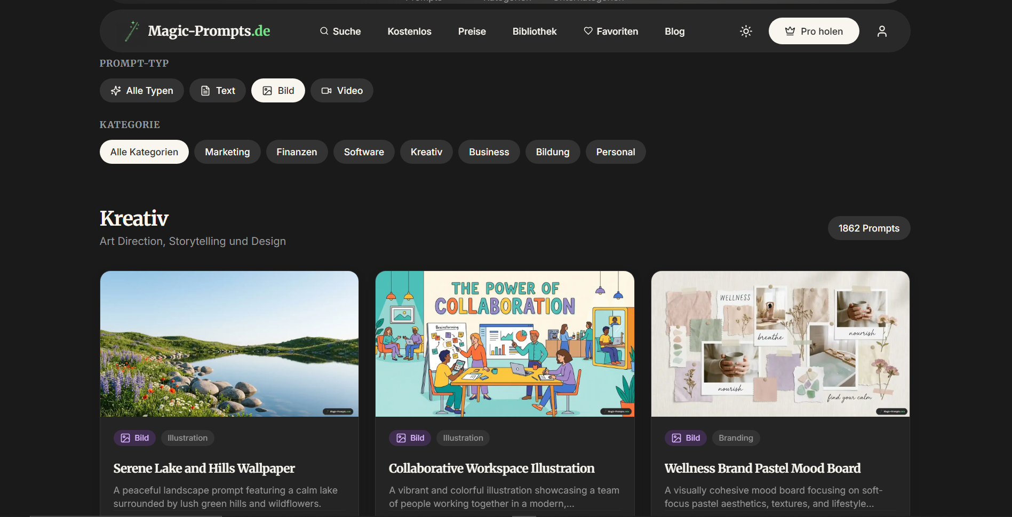Open the Favoriten page
Viewport: 1012px width, 517px height.
(611, 31)
